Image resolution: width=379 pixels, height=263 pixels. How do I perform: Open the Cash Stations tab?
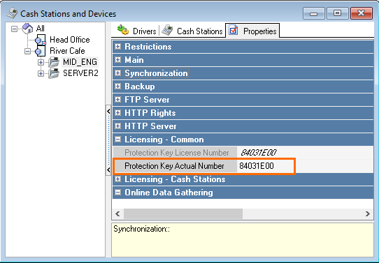click(x=192, y=31)
